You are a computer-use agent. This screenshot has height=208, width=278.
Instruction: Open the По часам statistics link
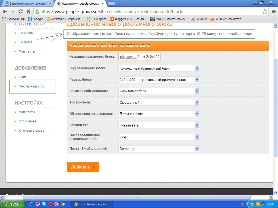coord(26,33)
